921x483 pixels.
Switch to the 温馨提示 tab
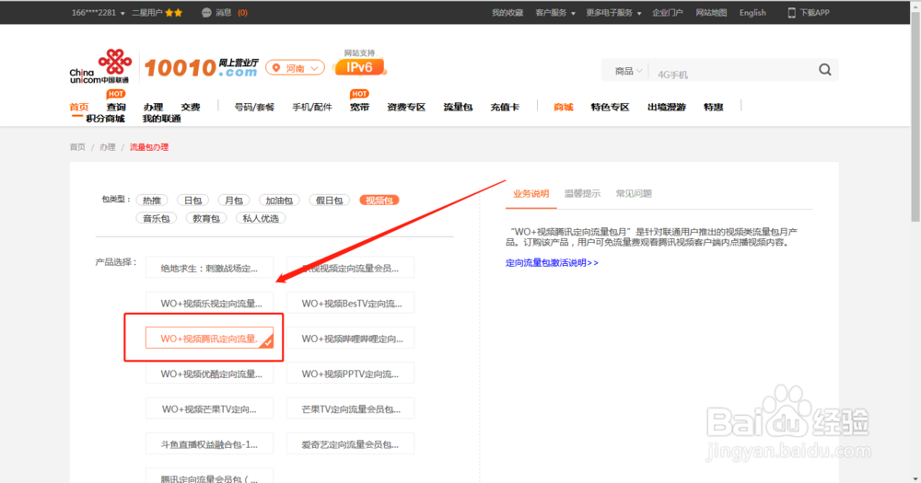pyautogui.click(x=582, y=194)
